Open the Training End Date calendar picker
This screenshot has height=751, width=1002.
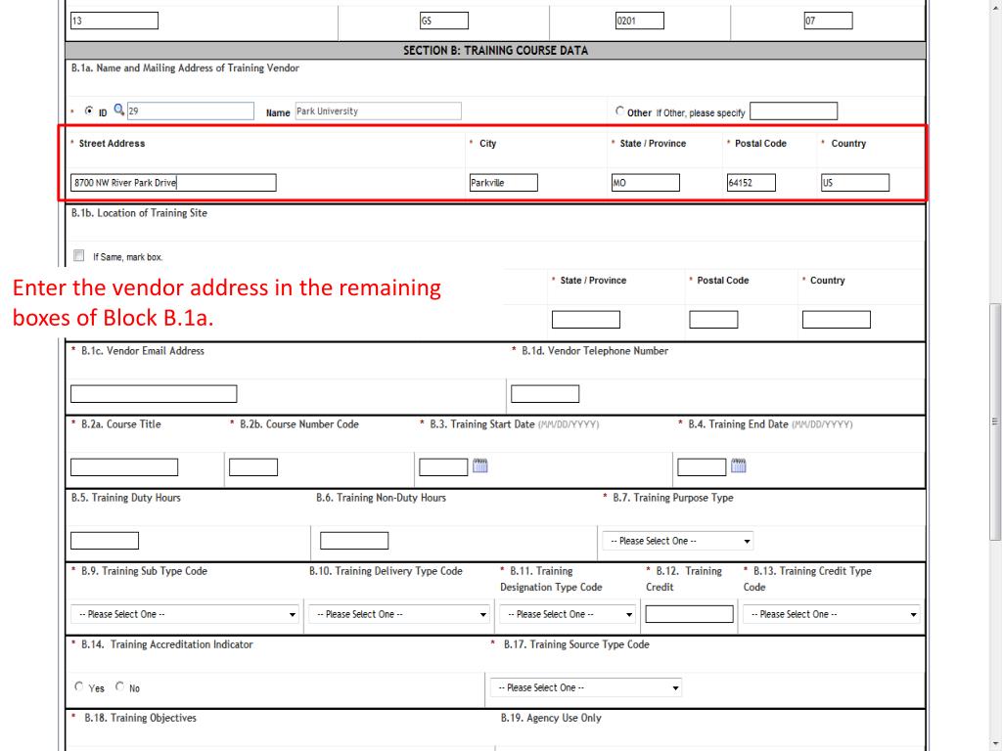pos(739,466)
